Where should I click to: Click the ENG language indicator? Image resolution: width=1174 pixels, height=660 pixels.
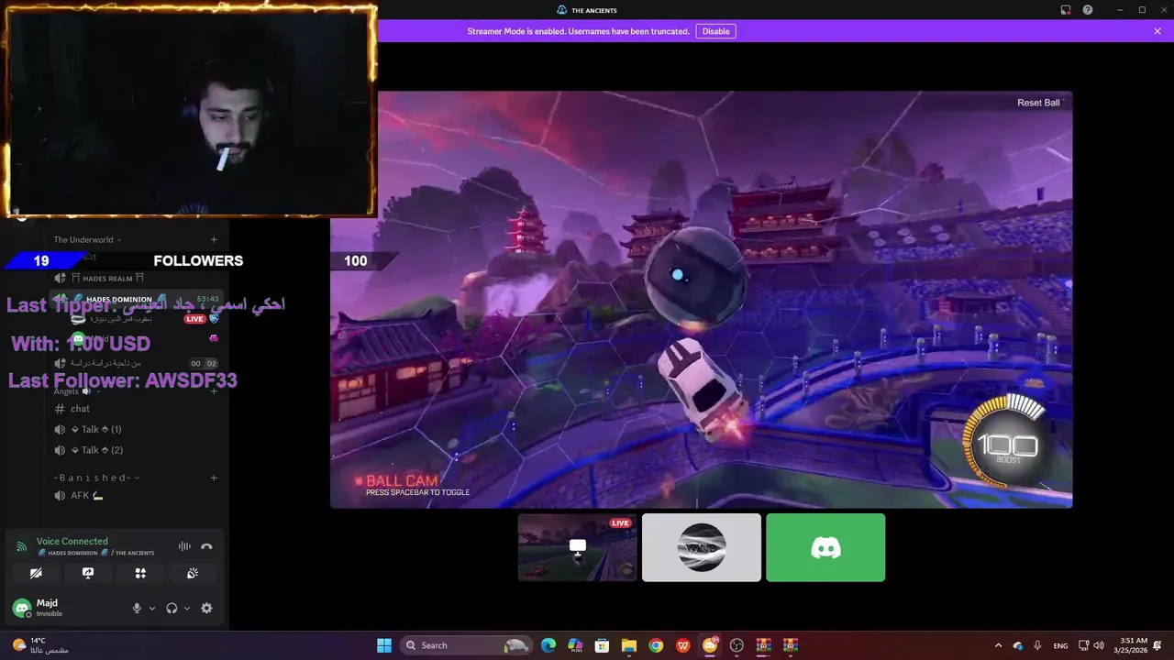(x=1060, y=645)
